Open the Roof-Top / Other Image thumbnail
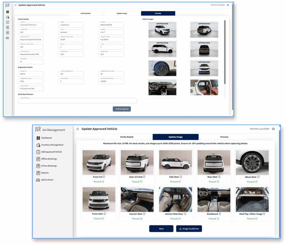286x245 pixels. click(x=252, y=199)
